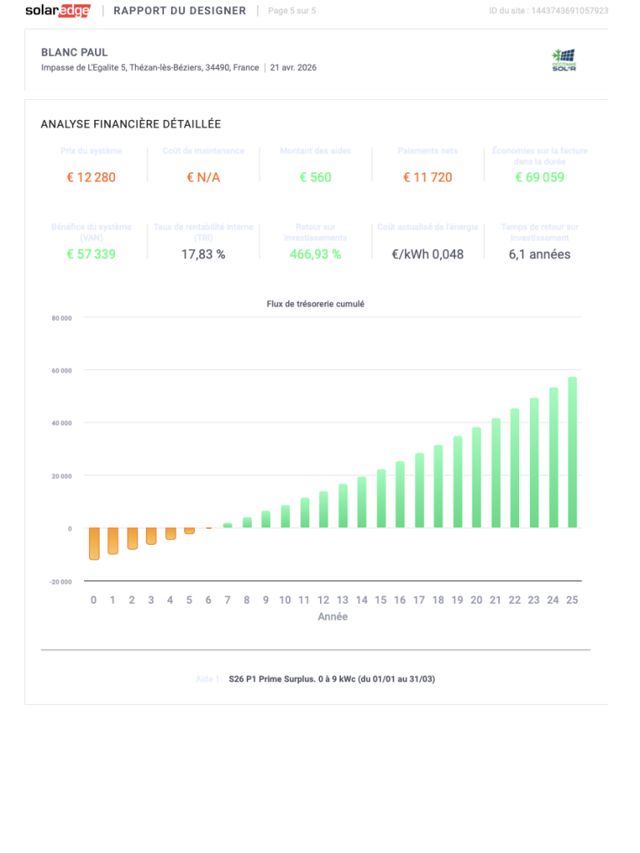Click the system price value € 12 280

91,177
